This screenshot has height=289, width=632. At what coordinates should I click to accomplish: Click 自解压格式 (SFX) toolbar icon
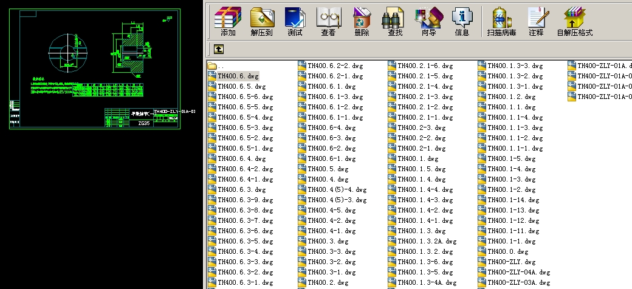(x=574, y=21)
